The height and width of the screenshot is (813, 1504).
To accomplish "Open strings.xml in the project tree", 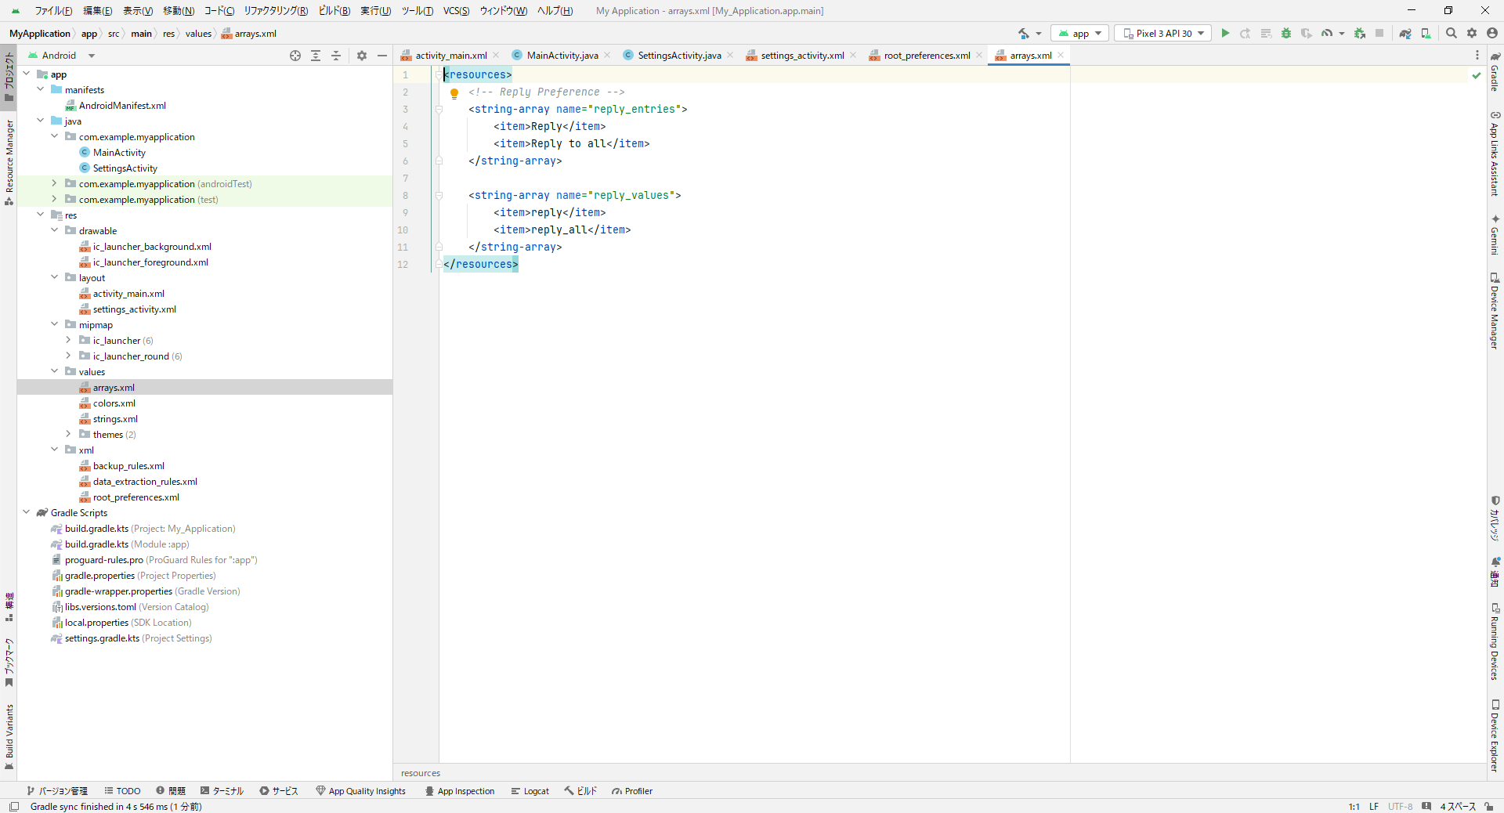I will (115, 419).
